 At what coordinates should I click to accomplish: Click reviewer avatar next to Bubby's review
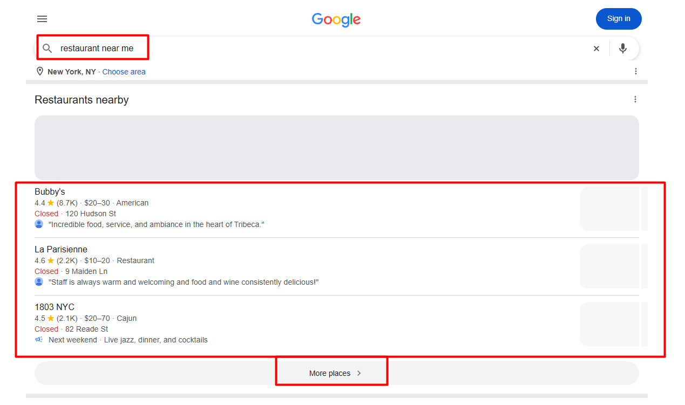click(x=39, y=224)
